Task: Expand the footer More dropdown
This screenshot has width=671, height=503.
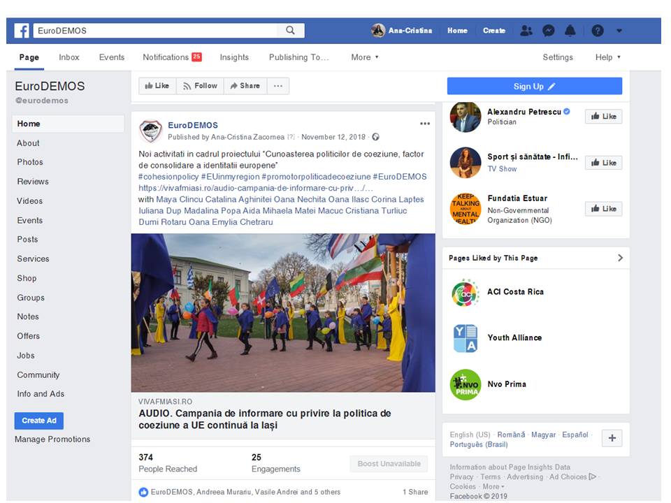Action: click(x=493, y=487)
